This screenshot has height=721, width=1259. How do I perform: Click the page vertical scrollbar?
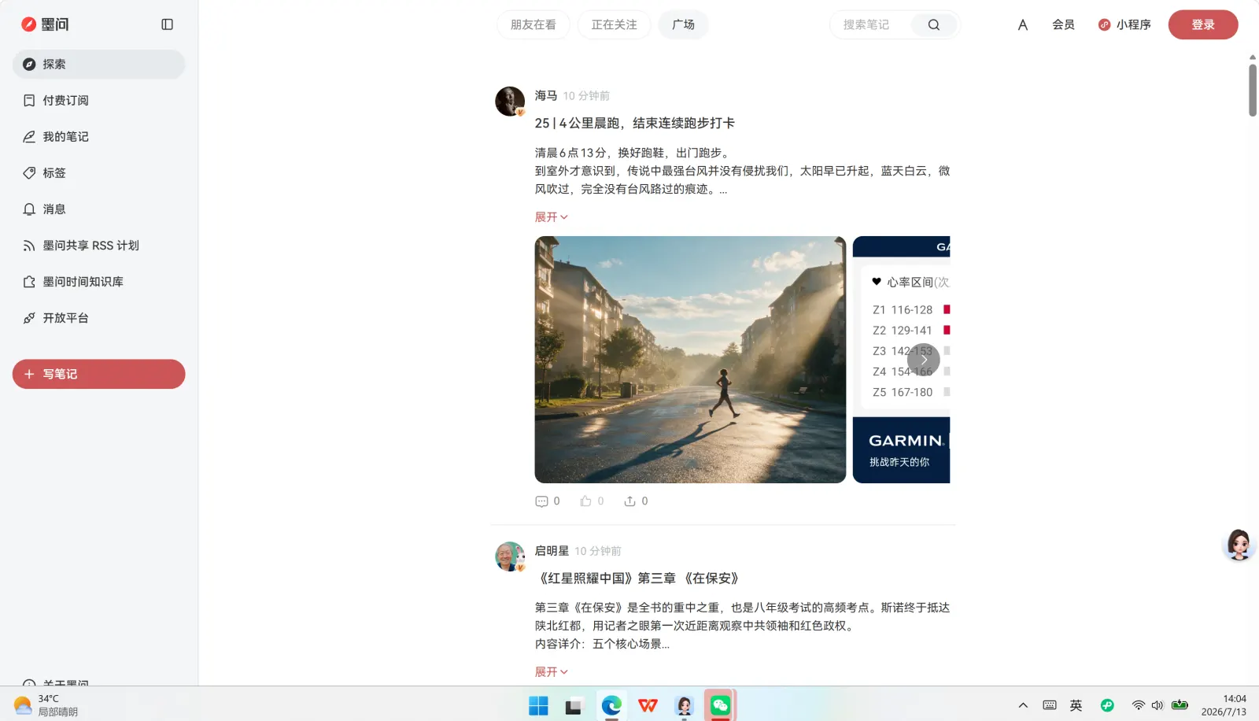[x=1253, y=90]
